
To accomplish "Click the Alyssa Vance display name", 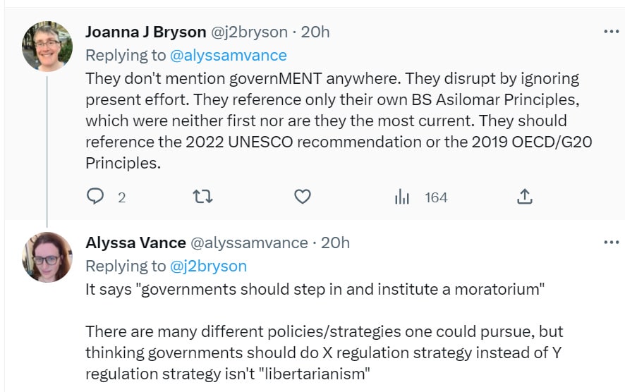I will point(135,243).
